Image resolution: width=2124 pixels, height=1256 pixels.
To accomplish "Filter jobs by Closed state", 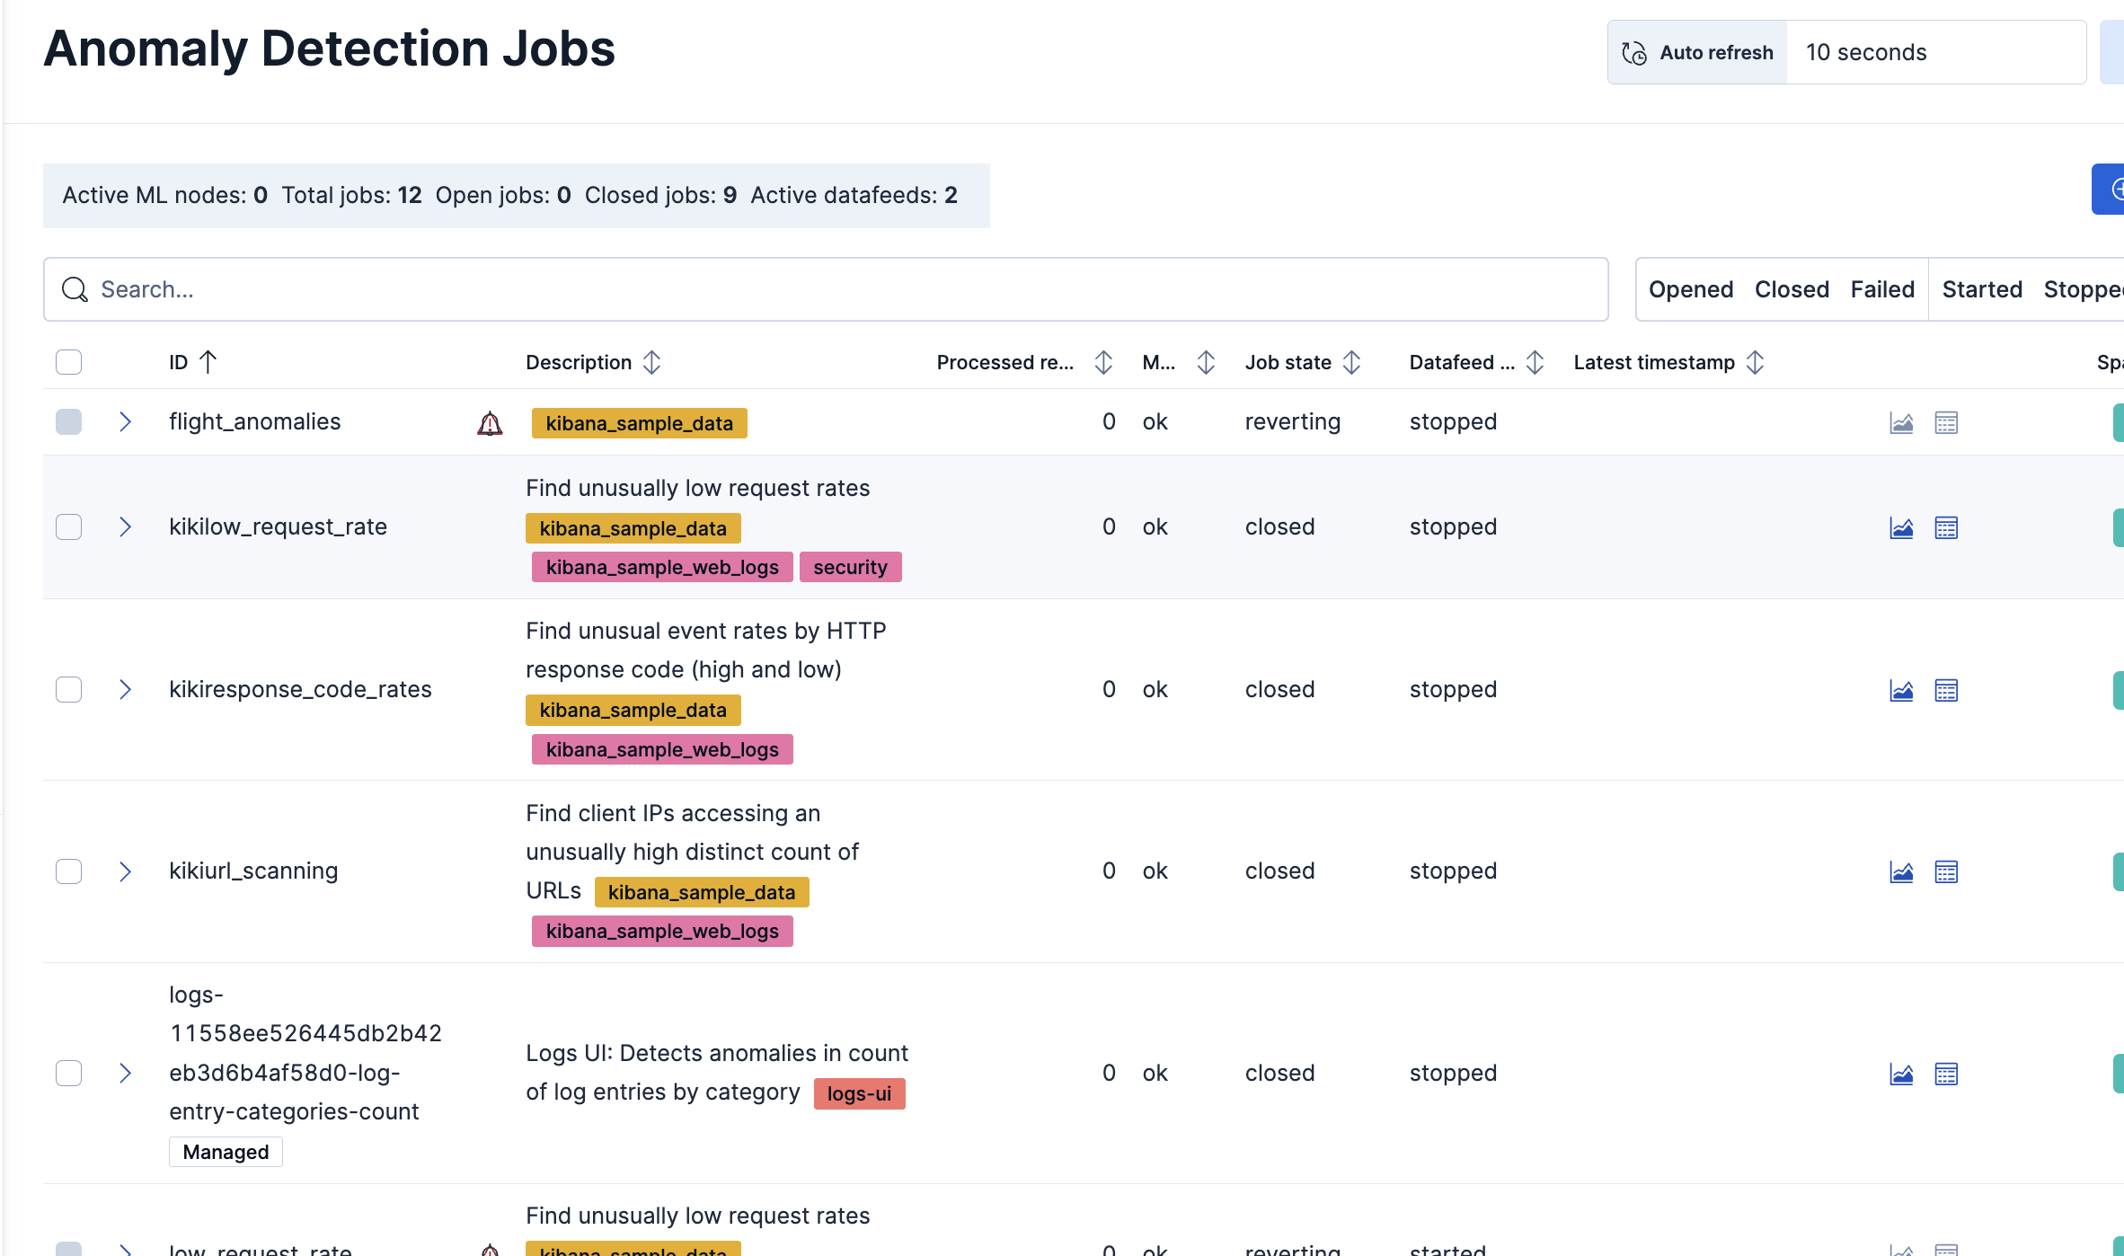I will click(1792, 289).
